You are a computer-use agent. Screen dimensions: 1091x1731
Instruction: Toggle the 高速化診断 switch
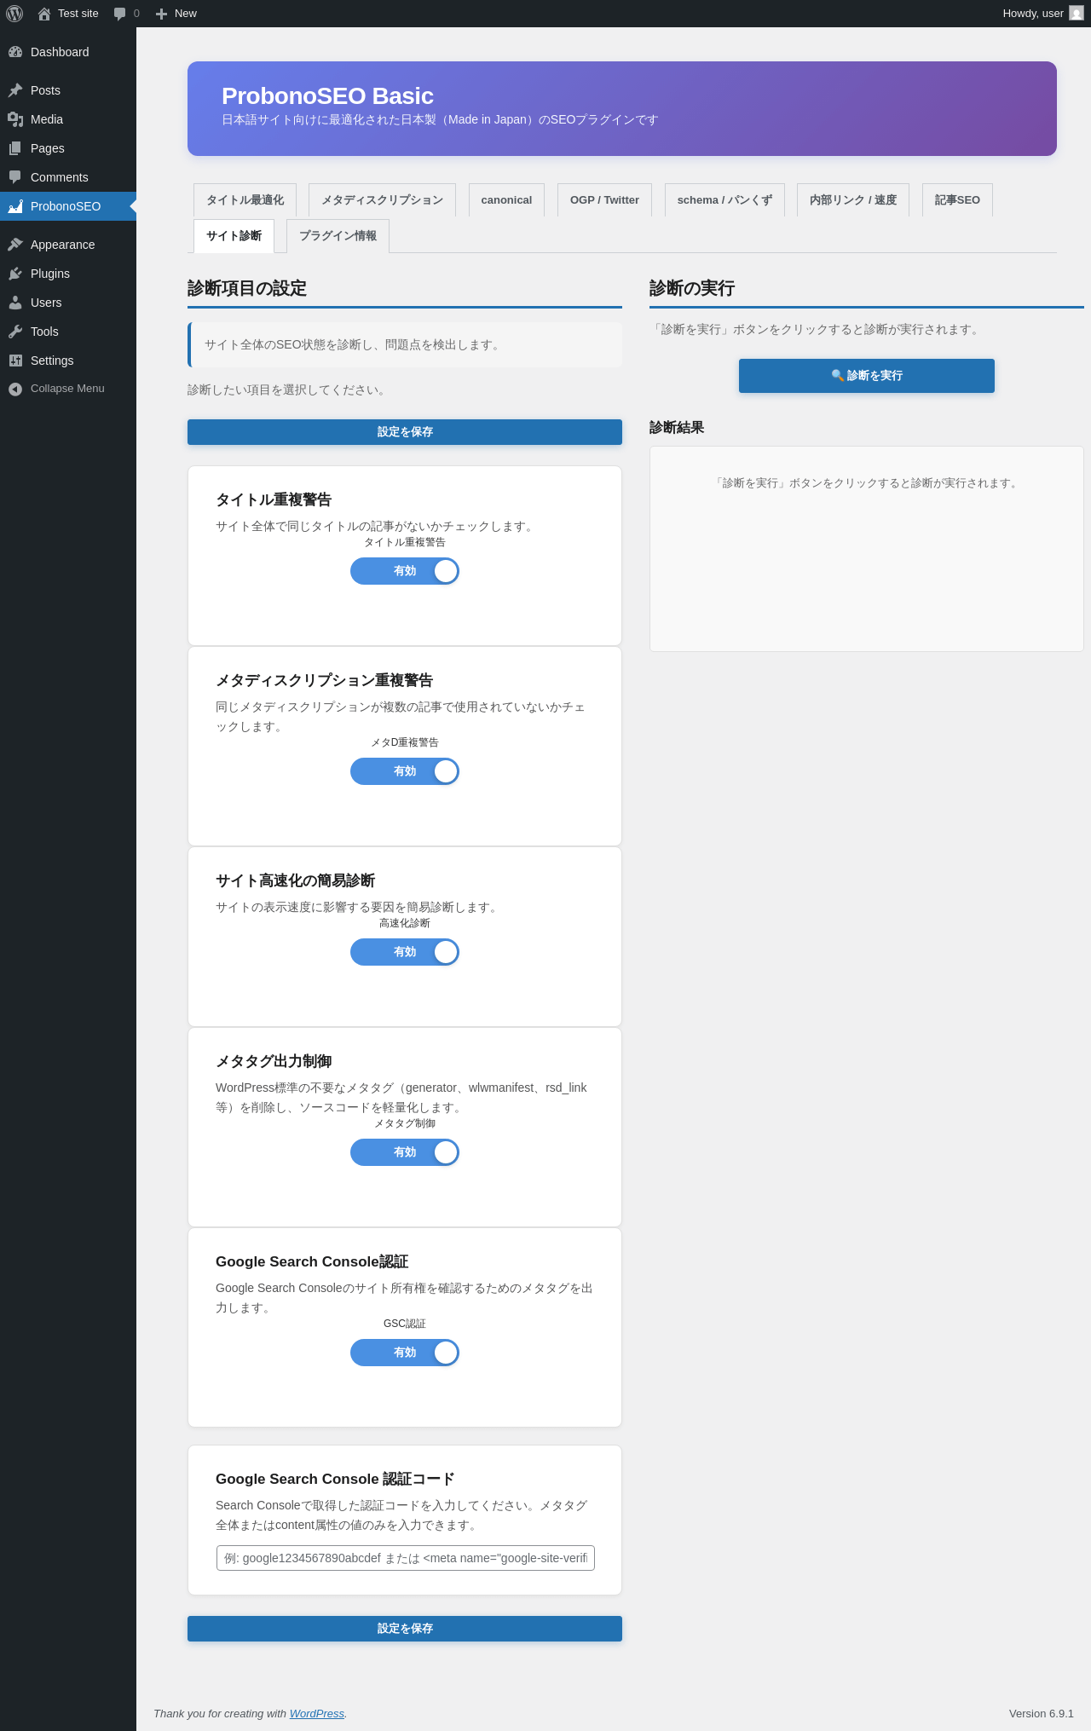405,952
